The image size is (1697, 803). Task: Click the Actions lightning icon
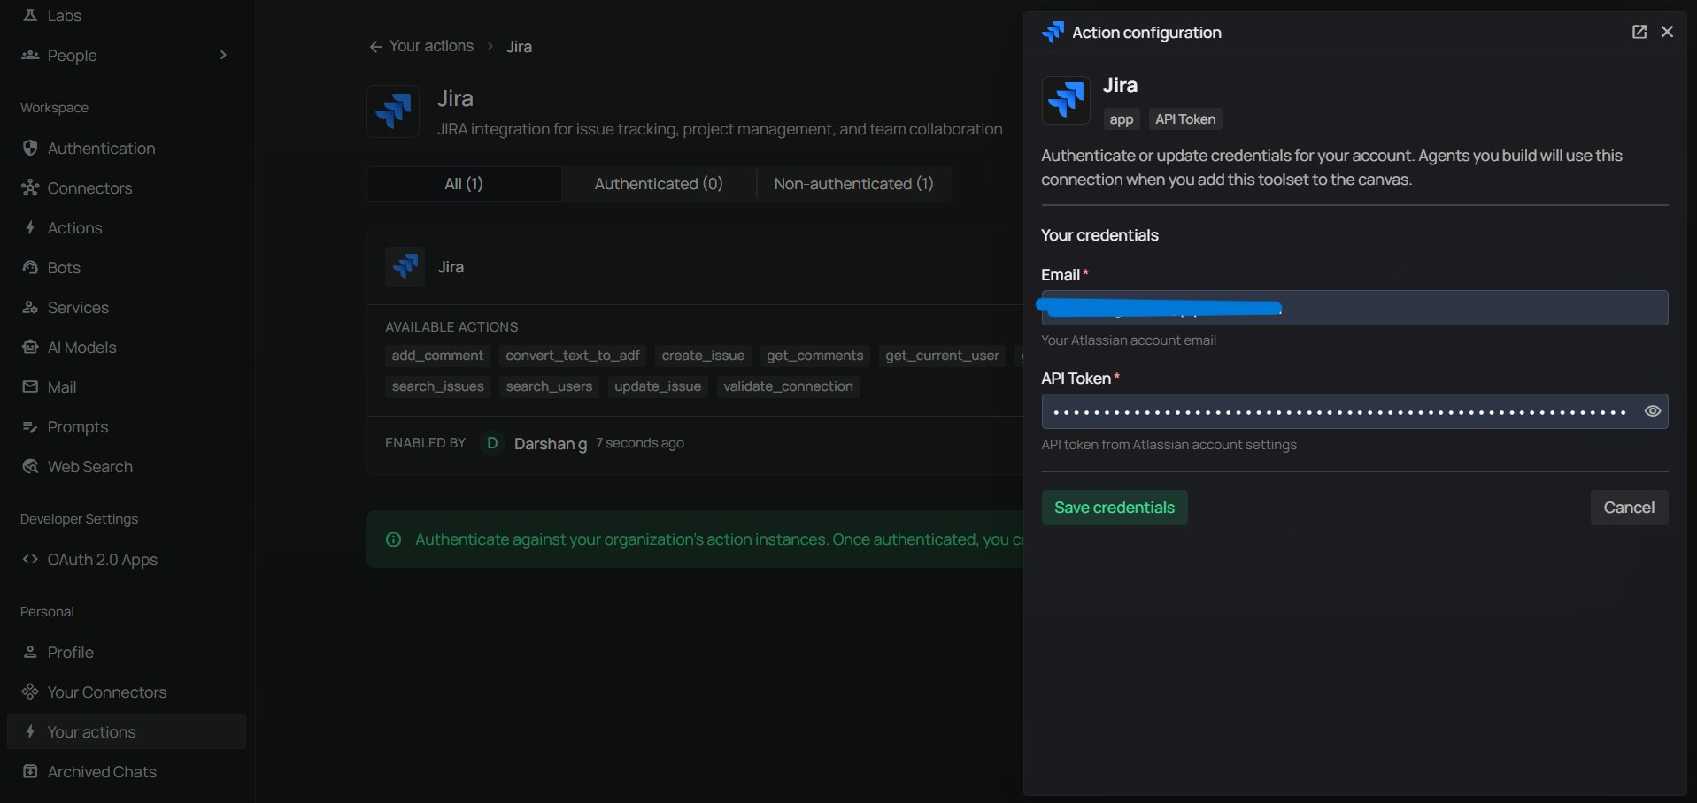[x=30, y=227]
